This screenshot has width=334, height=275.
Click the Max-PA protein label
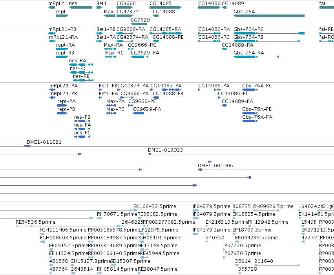116,101
